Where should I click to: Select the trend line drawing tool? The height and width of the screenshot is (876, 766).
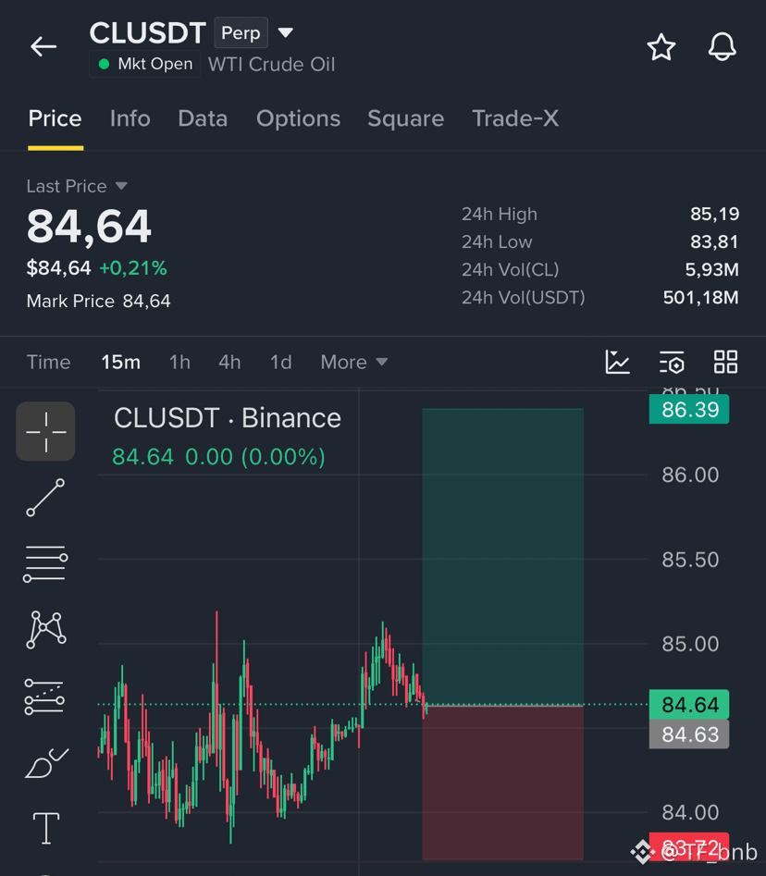46,498
